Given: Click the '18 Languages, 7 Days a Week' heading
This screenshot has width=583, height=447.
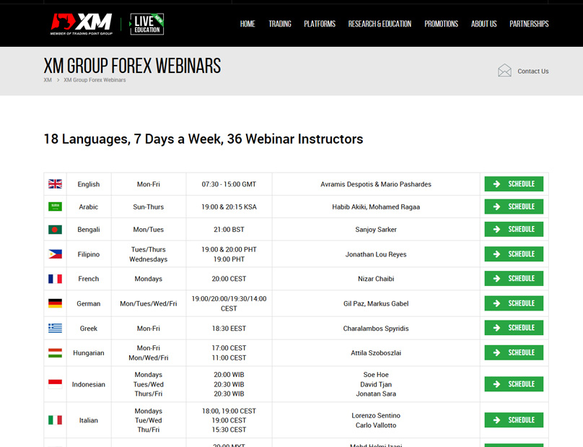Looking at the screenshot, I should [203, 139].
